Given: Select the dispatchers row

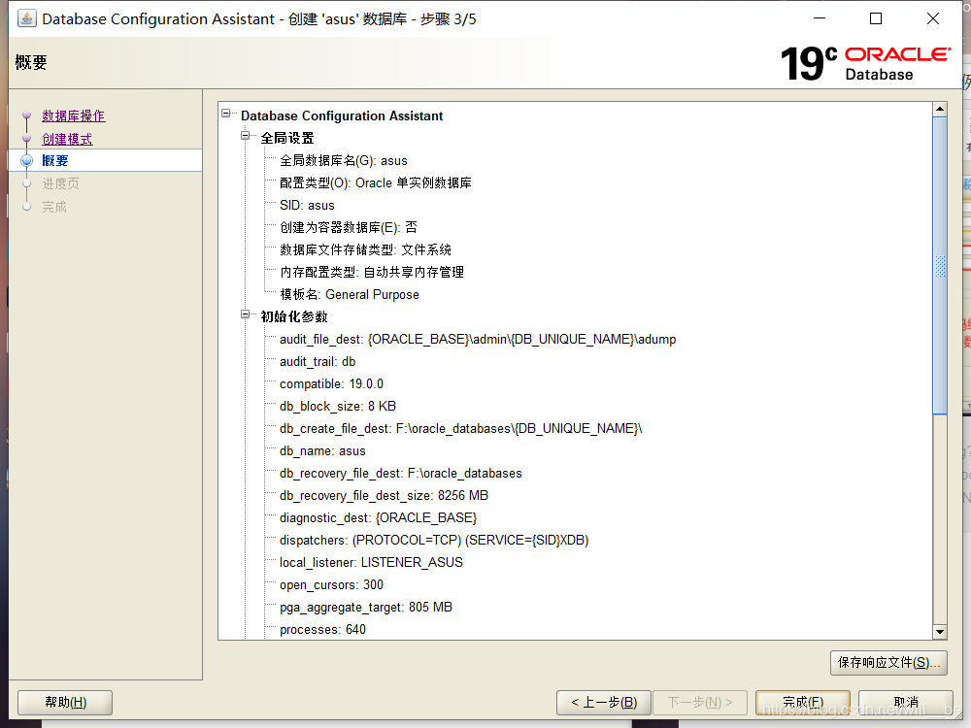Looking at the screenshot, I should click(x=434, y=540).
